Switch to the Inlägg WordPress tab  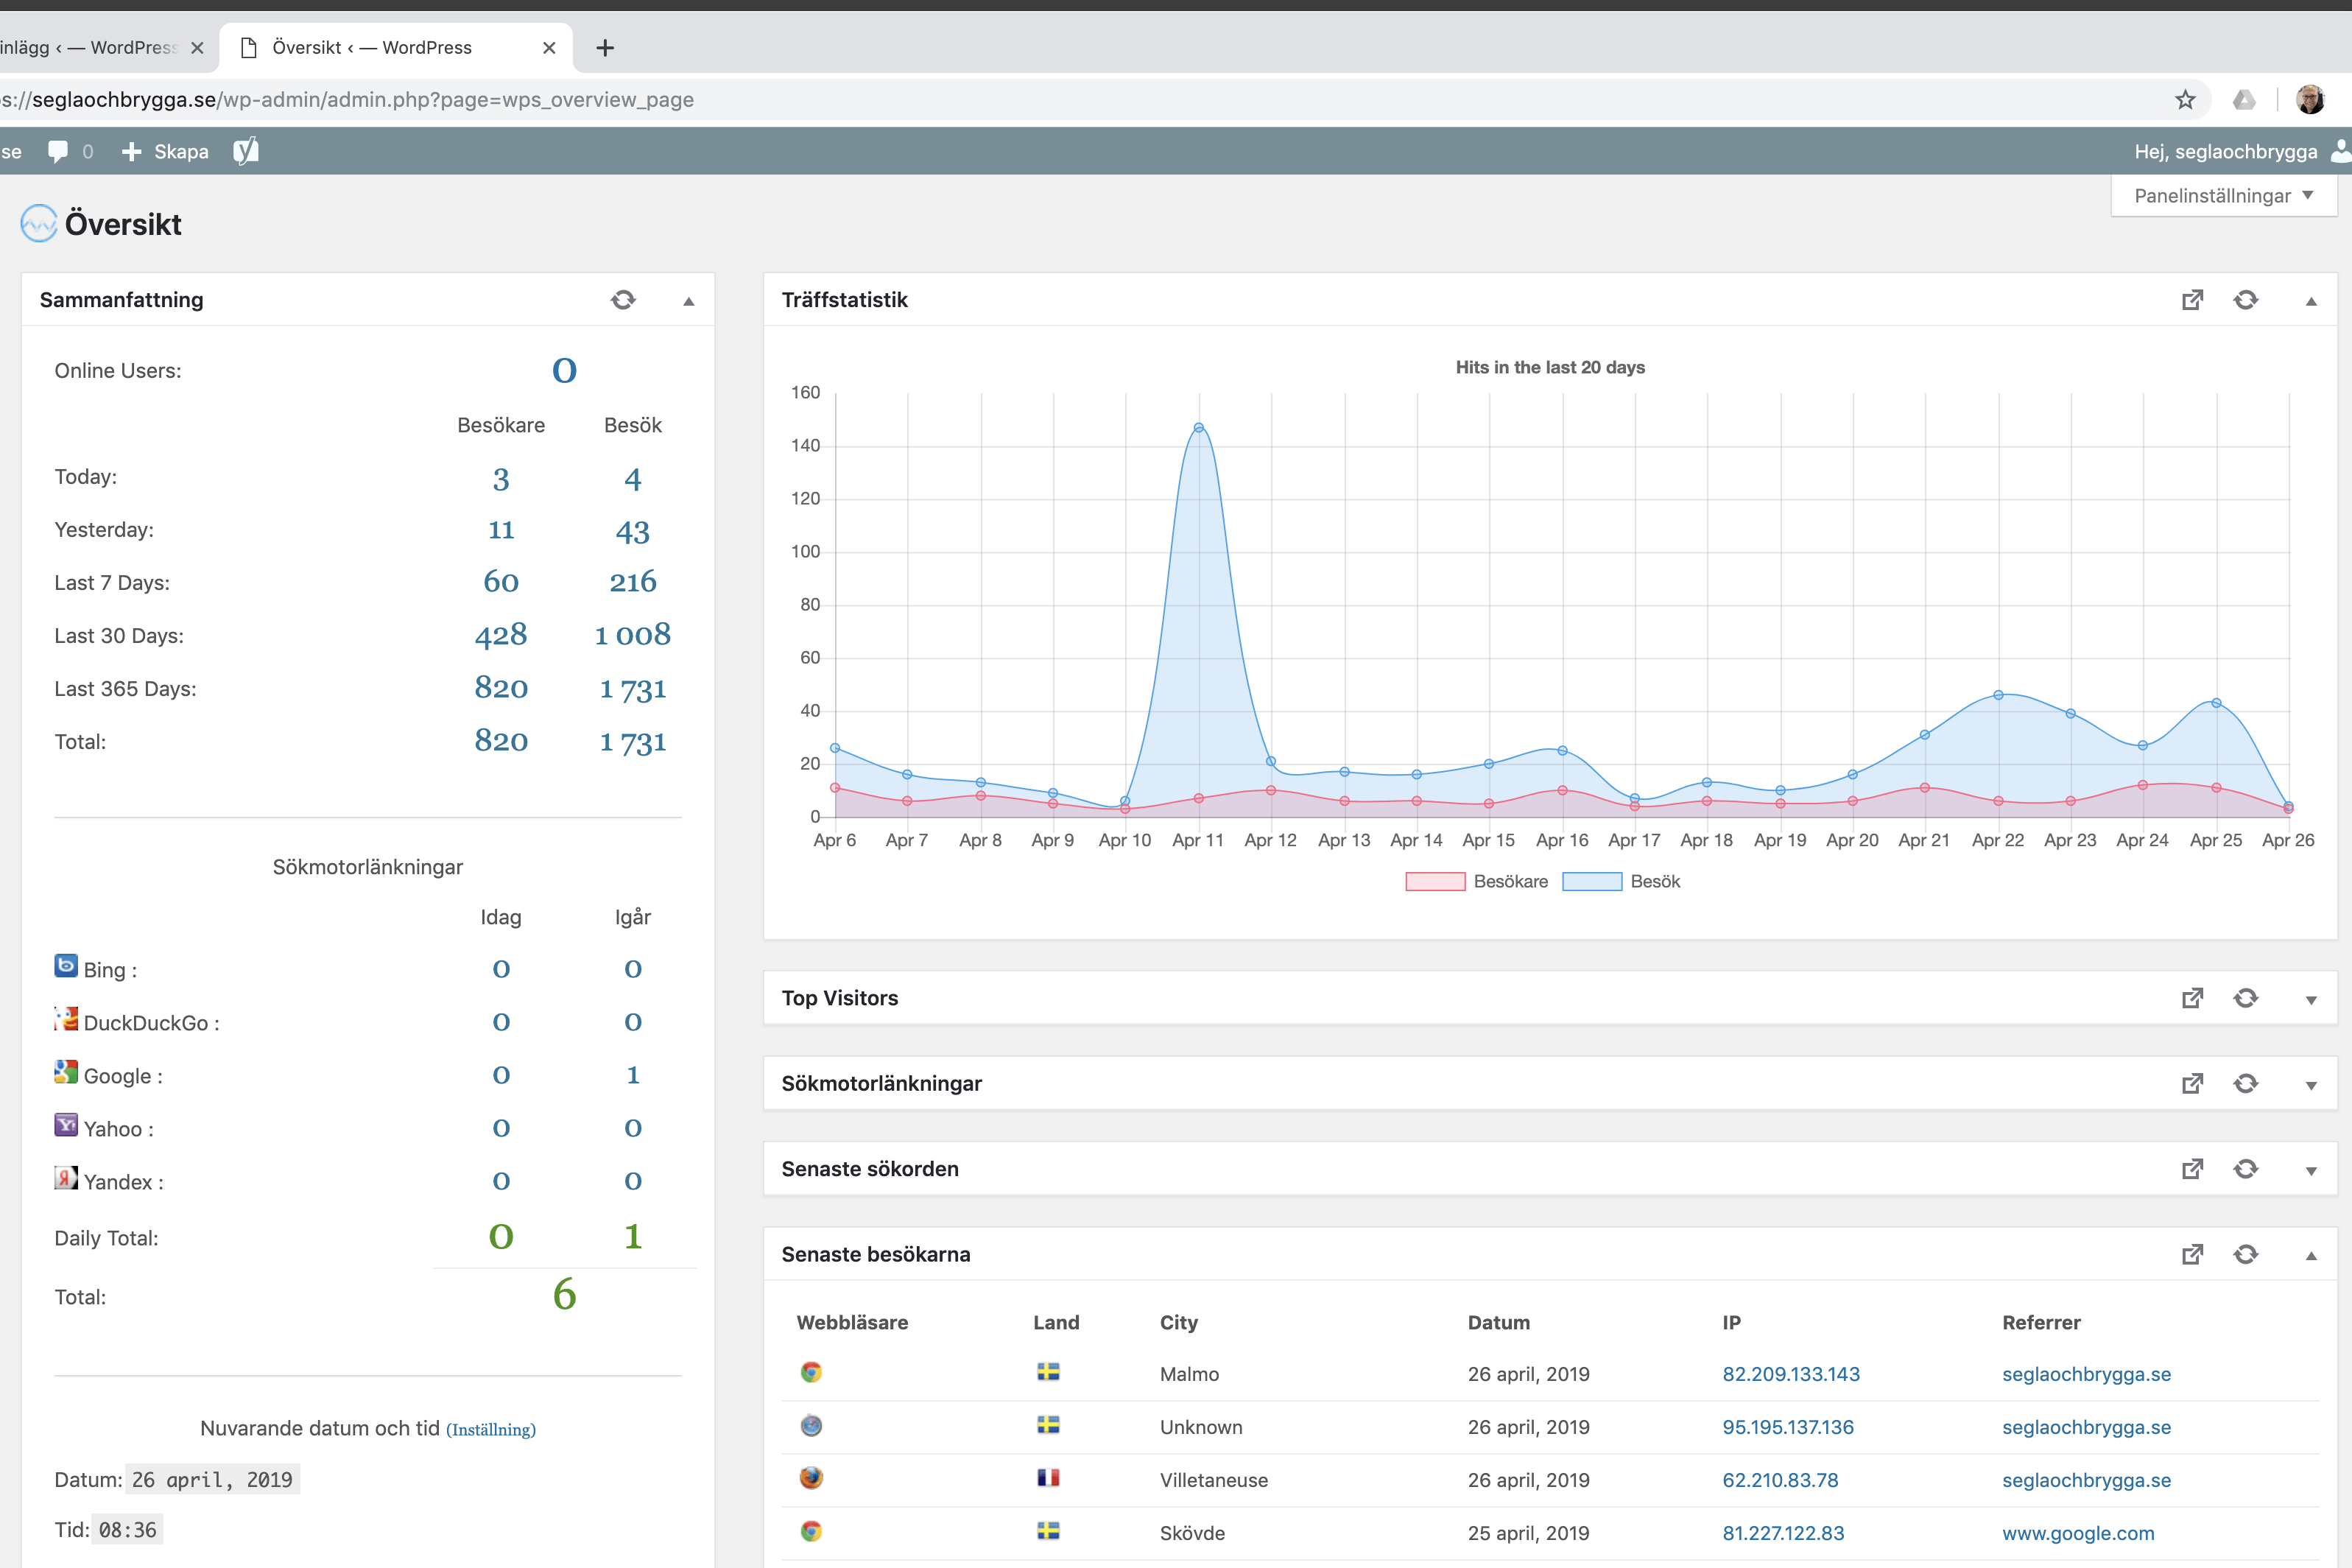[x=90, y=47]
